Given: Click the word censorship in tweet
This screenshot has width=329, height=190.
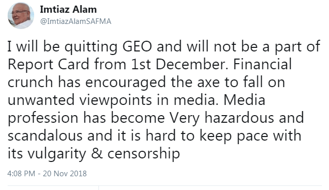Looking at the screenshot, I should [144, 154].
